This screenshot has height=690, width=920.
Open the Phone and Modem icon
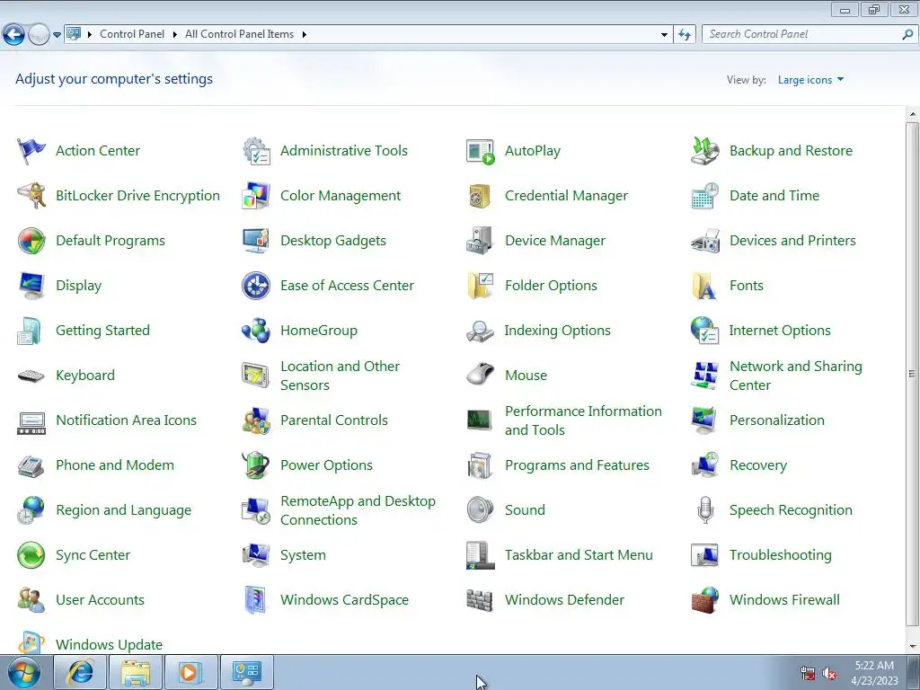tap(31, 465)
